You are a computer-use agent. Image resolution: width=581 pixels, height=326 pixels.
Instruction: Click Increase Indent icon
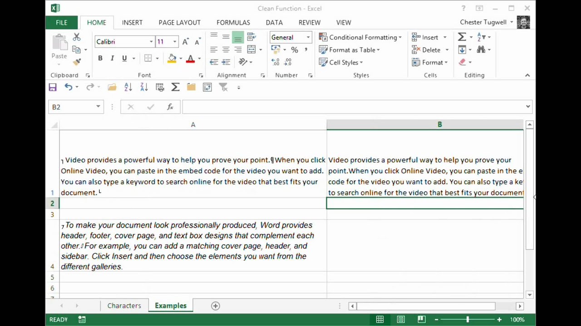pyautogui.click(x=226, y=62)
